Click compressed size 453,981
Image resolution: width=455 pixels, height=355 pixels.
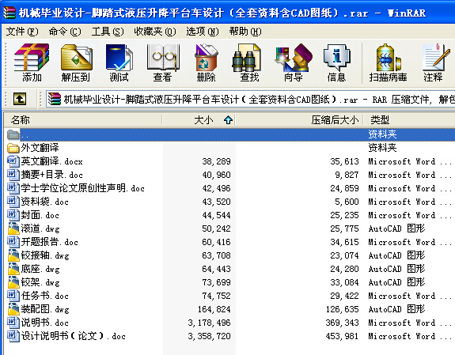(x=342, y=336)
